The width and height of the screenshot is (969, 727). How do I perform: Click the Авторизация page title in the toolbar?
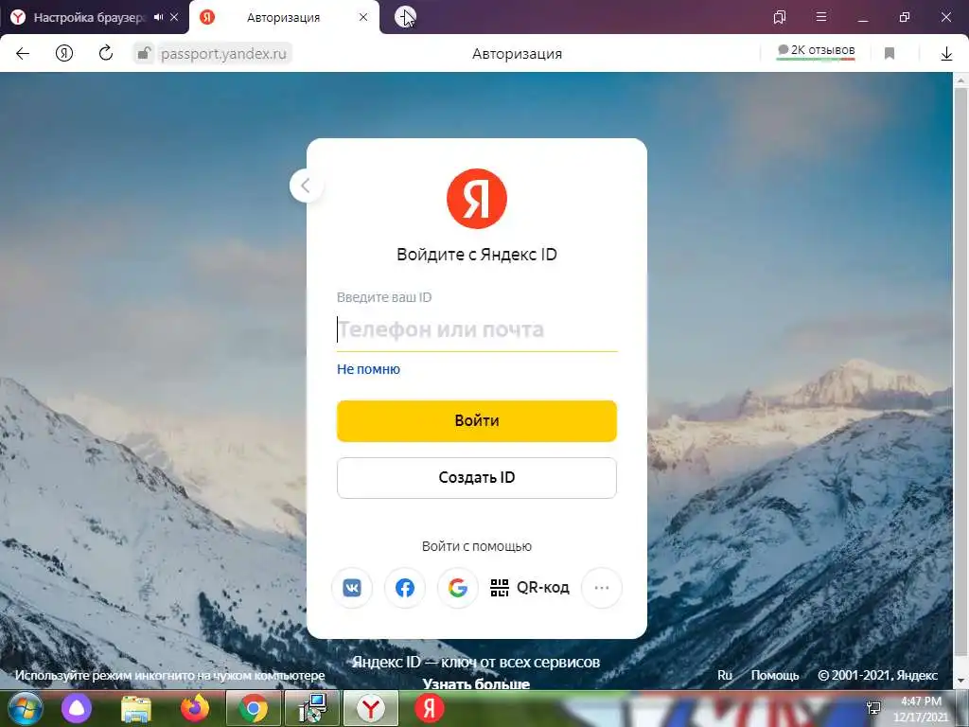click(x=518, y=54)
